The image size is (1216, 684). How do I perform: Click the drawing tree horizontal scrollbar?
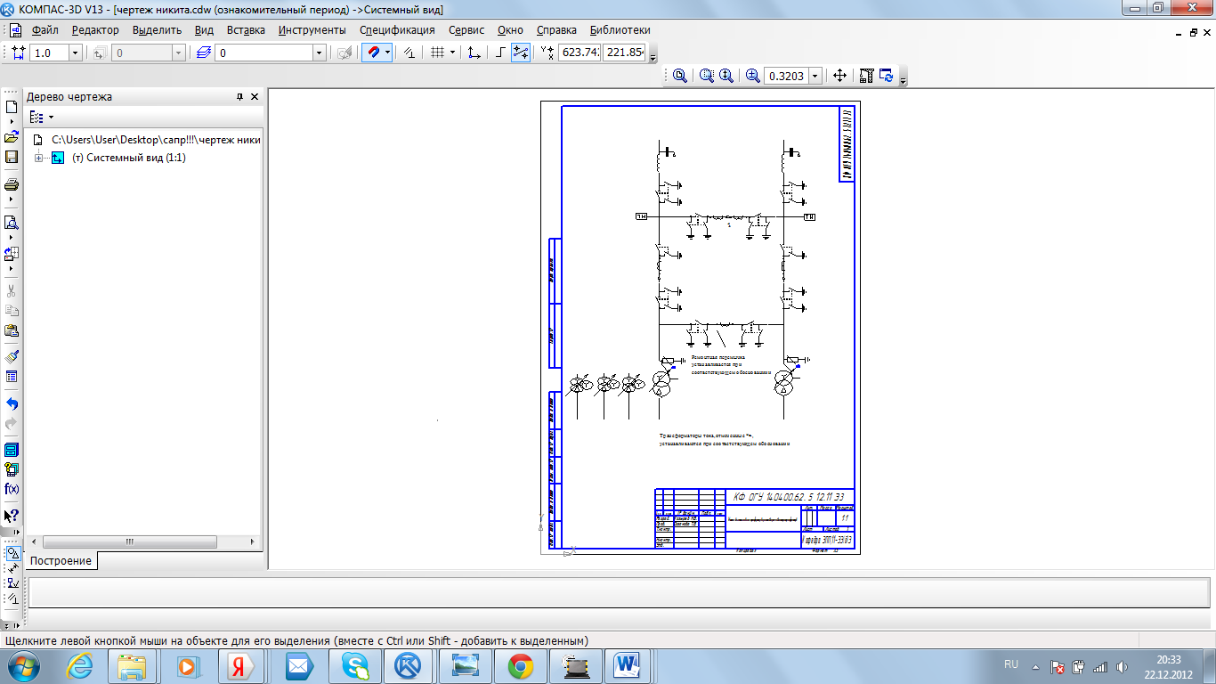(130, 541)
